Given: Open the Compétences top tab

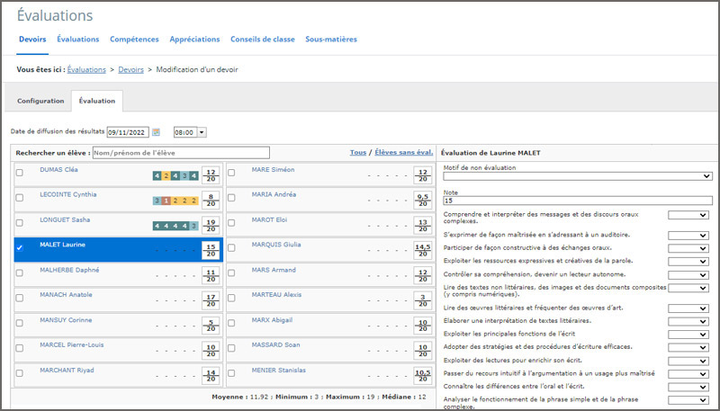Looking at the screenshot, I should point(134,40).
